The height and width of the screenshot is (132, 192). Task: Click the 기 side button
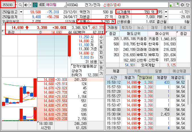(x=101, y=74)
